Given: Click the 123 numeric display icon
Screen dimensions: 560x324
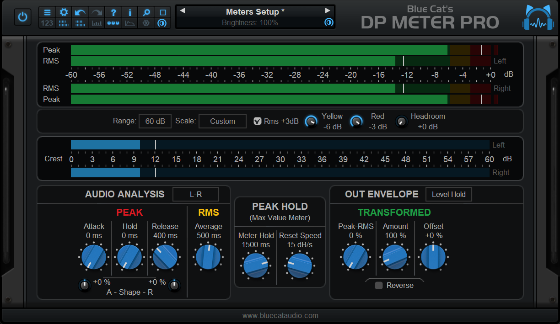Looking at the screenshot, I should [x=47, y=23].
